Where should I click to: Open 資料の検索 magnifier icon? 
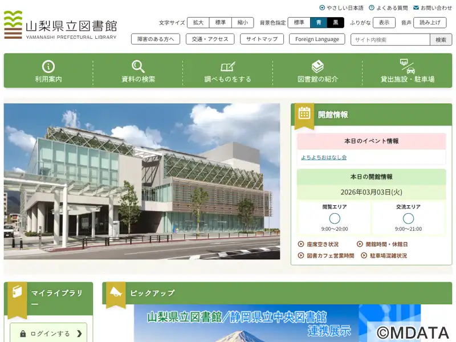pos(138,66)
